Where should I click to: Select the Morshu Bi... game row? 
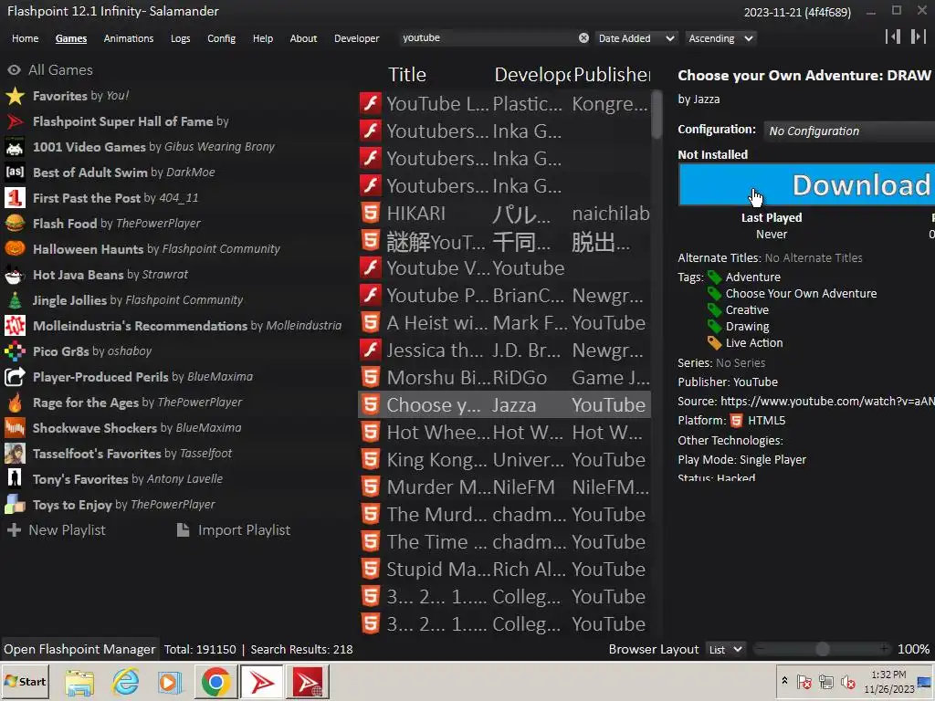pyautogui.click(x=504, y=377)
